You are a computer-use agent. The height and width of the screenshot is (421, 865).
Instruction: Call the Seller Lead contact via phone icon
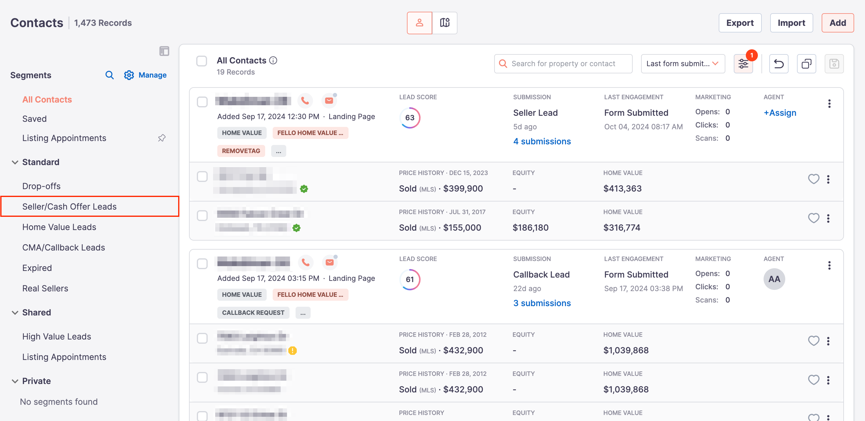pyautogui.click(x=305, y=100)
